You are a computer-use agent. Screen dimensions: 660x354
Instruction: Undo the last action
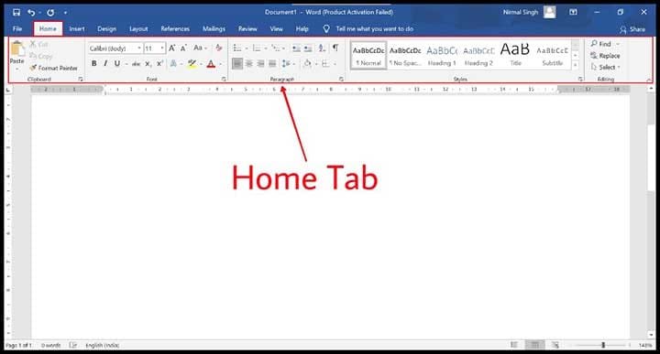pyautogui.click(x=31, y=12)
